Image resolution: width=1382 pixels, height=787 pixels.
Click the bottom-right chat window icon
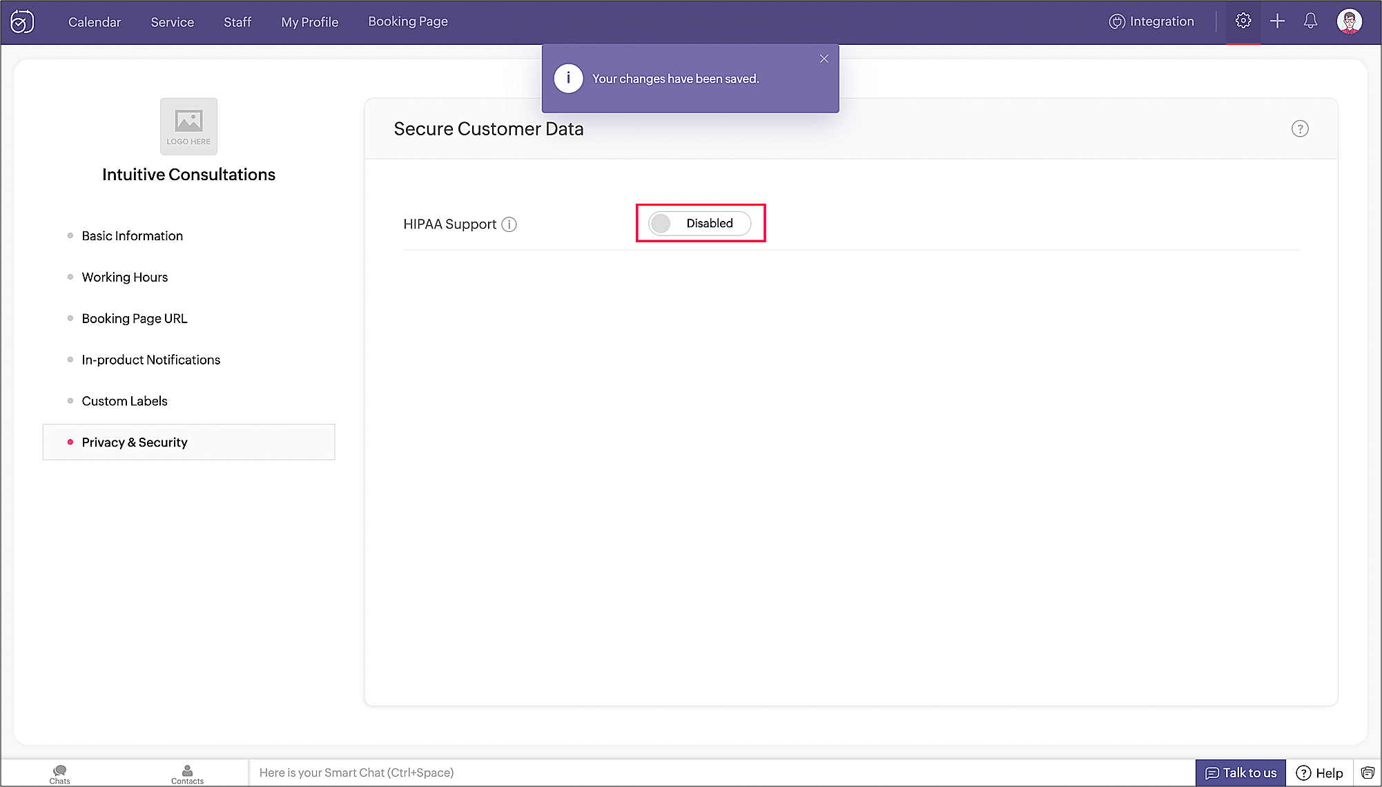click(x=1367, y=773)
